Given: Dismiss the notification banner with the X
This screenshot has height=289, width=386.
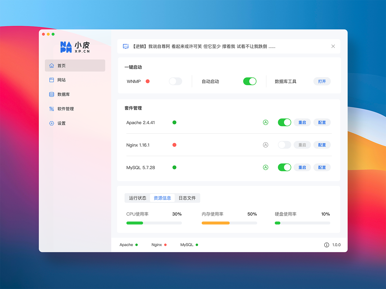Looking at the screenshot, I should point(333,46).
